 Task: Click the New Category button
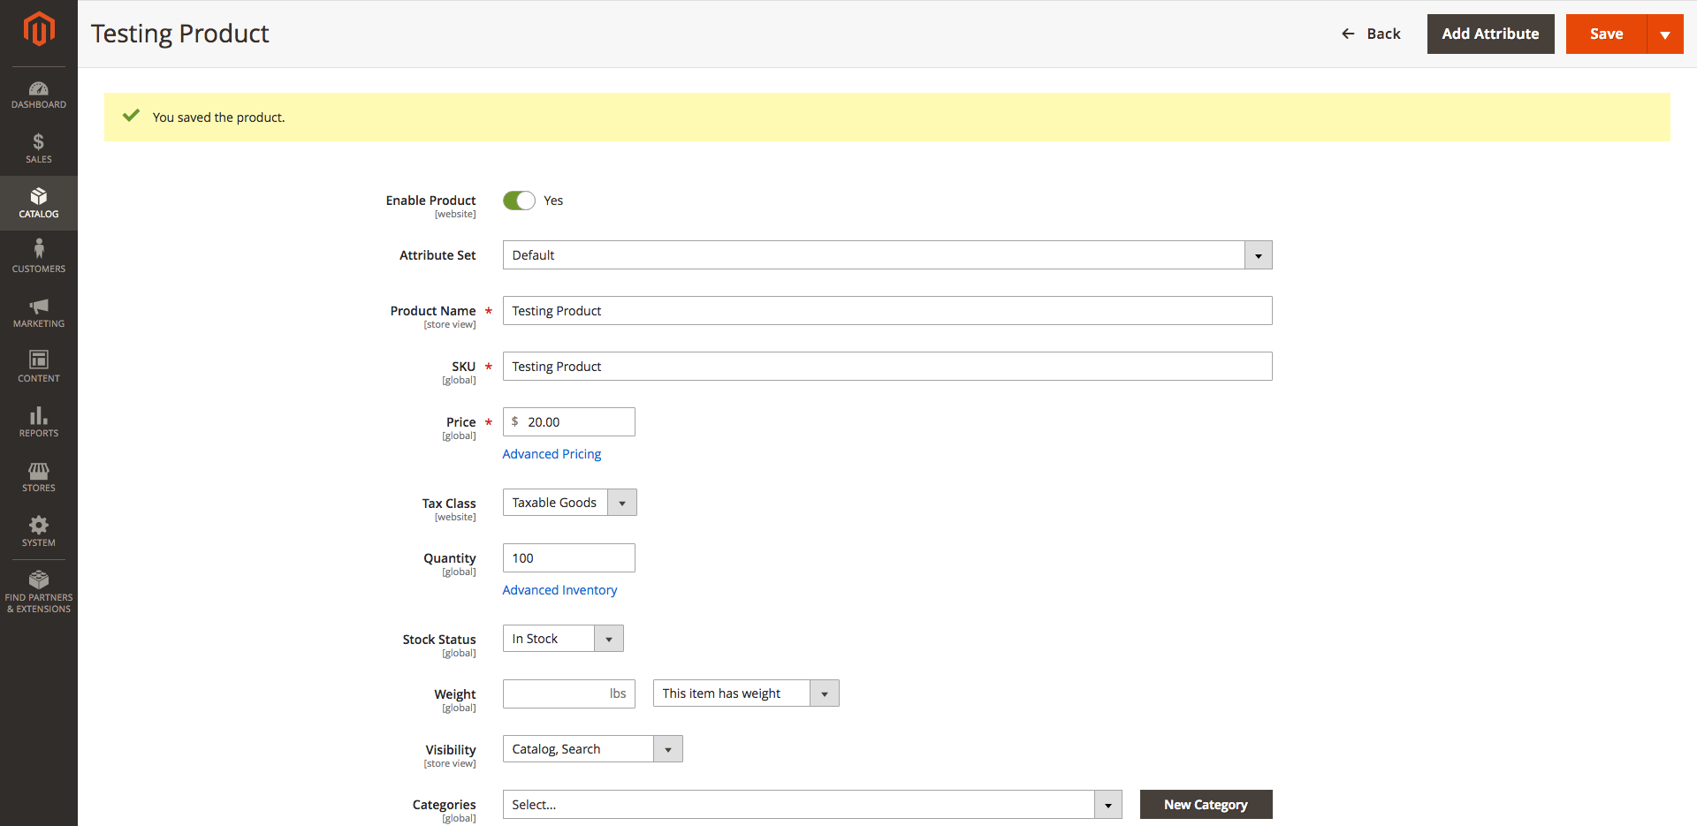tap(1206, 805)
